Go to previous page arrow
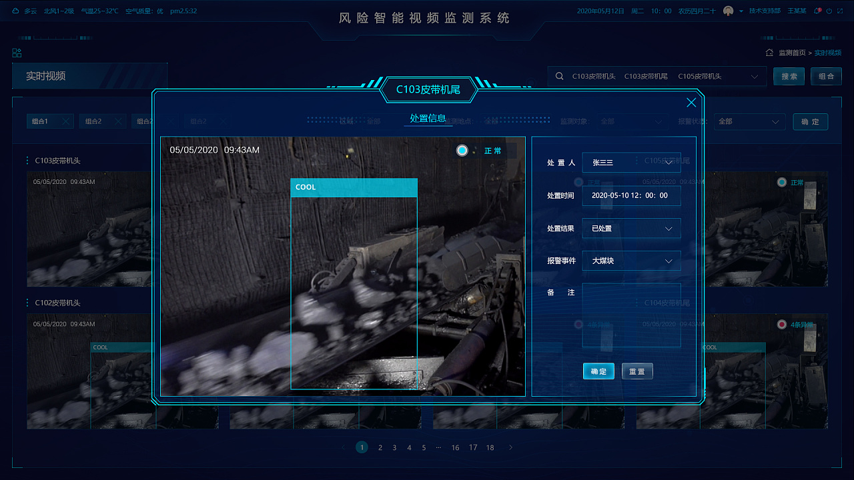The height and width of the screenshot is (480, 854). tap(344, 447)
